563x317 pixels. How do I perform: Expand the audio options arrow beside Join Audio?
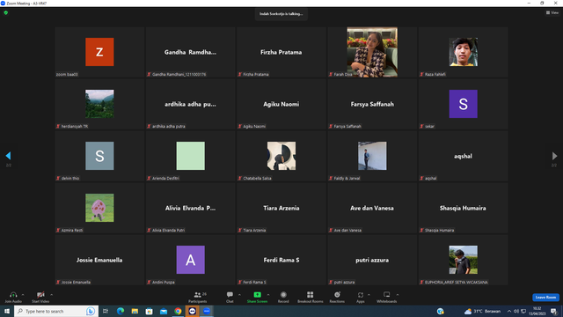pyautogui.click(x=23, y=295)
